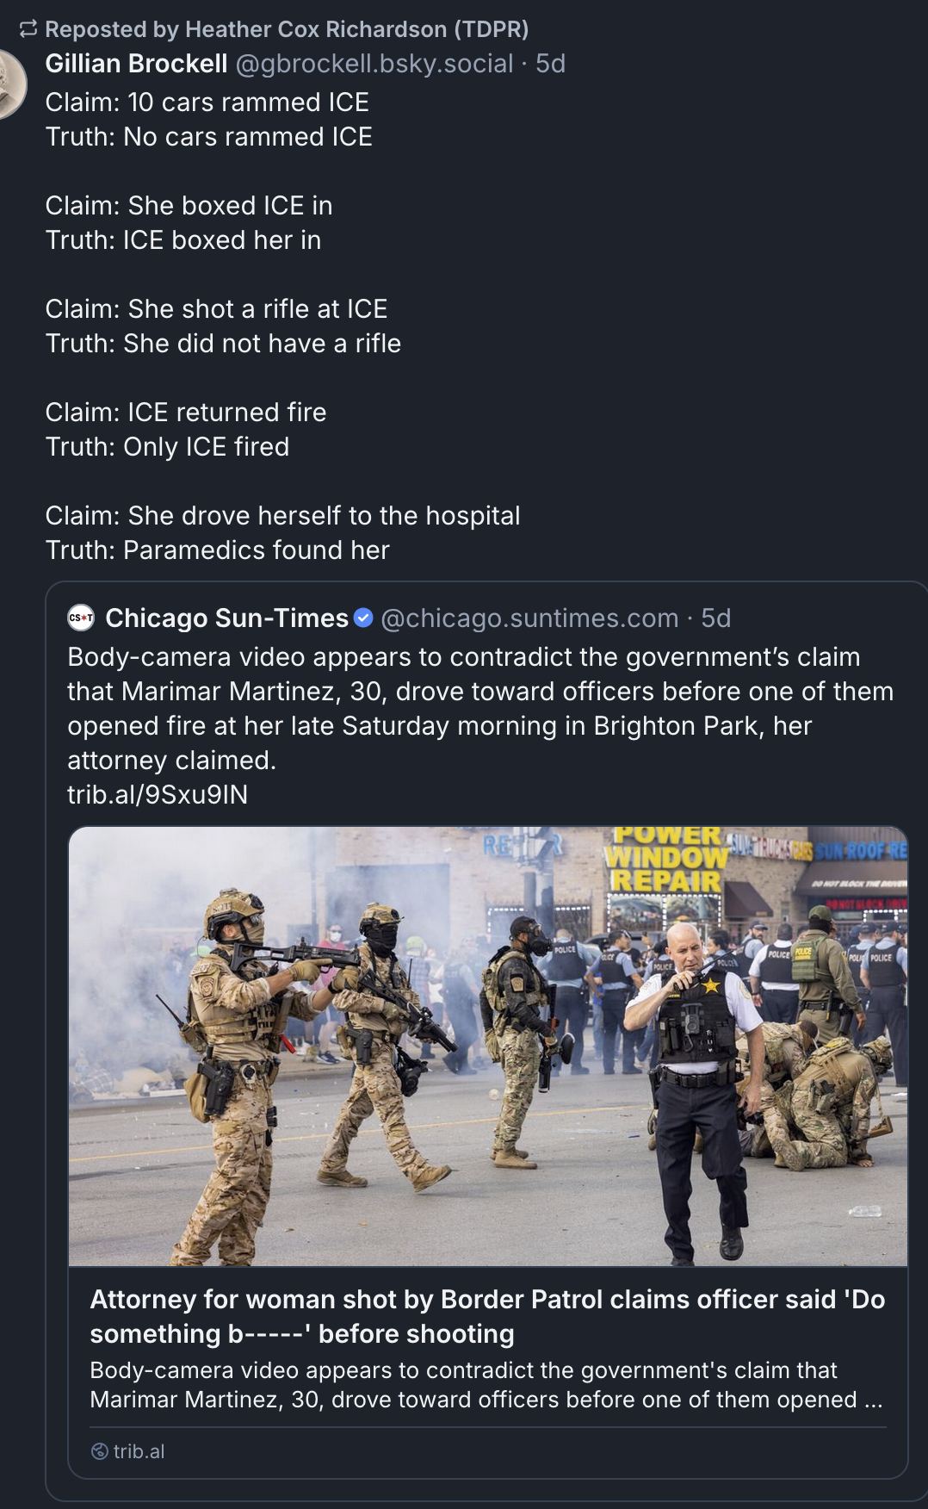
Task: Open the article's street clash photo
Action: [x=488, y=1046]
